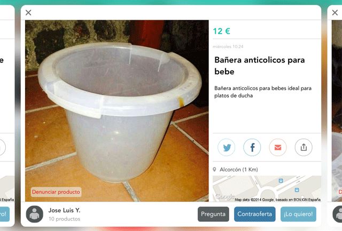Image resolution: width=342 pixels, height=231 pixels.
Task: Share the listing on Facebook
Action: 252,147
